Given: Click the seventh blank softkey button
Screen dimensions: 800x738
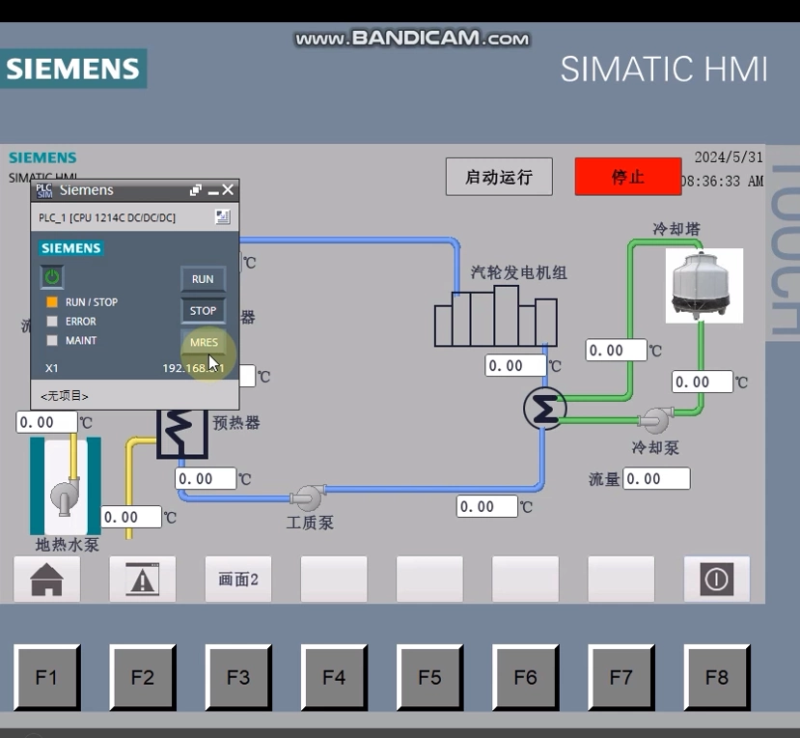Looking at the screenshot, I should coord(621,580).
